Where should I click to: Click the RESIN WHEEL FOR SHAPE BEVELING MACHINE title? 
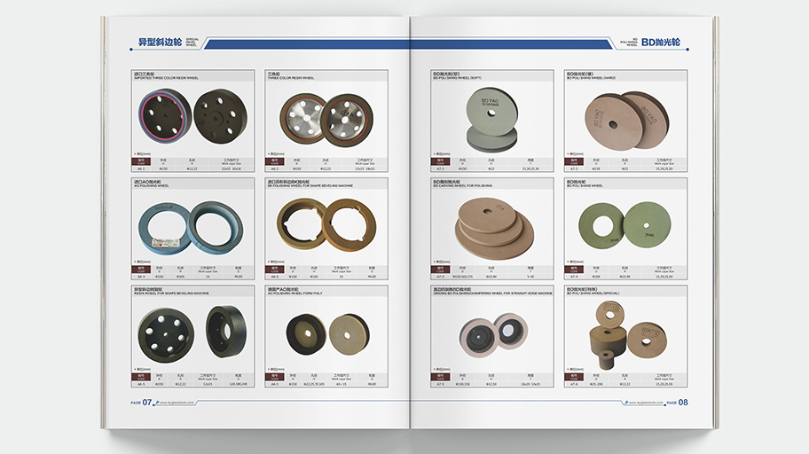click(x=172, y=293)
